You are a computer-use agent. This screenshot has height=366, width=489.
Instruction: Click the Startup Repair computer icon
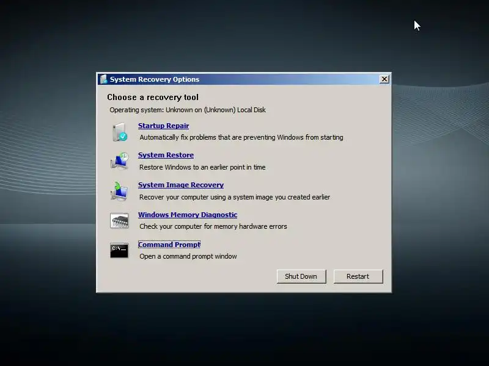[119, 132]
